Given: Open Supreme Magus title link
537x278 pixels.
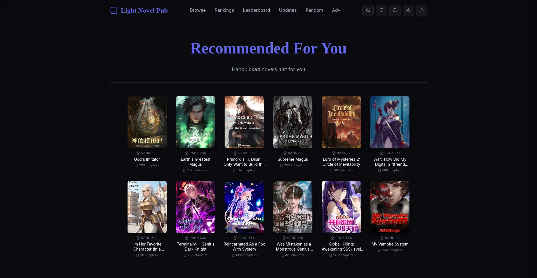Looking at the screenshot, I should pos(293,159).
